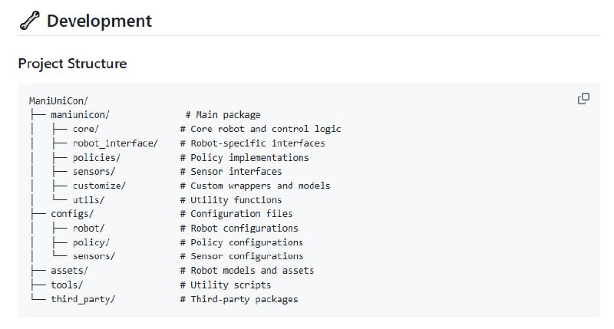Click the Development section heading
The height and width of the screenshot is (329, 614).
[99, 21]
